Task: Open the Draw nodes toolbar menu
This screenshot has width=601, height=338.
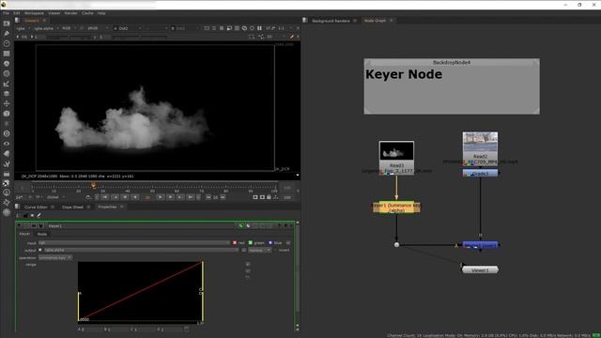Action: (x=7, y=34)
